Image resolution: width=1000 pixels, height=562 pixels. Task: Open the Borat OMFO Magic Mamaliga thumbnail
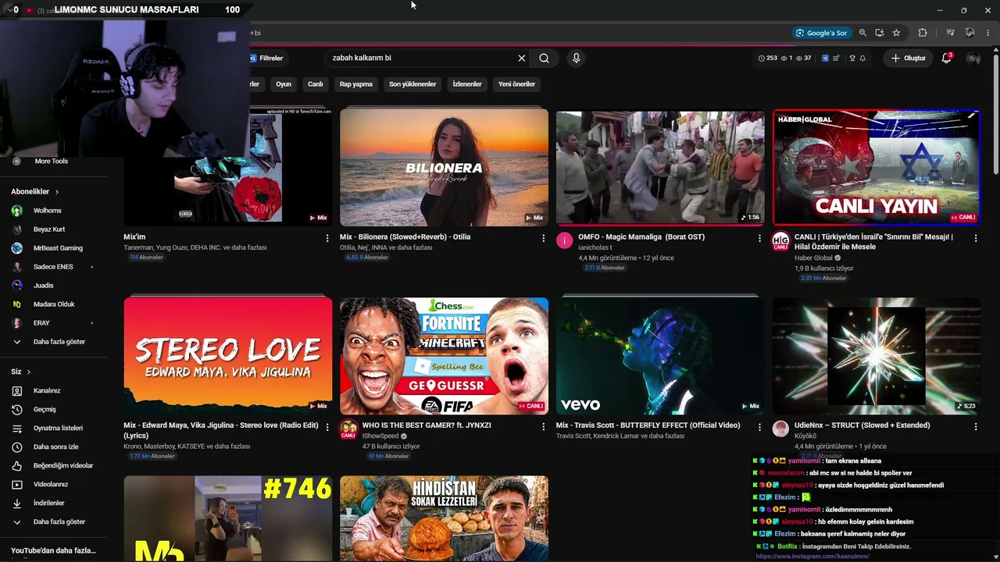pos(660,167)
